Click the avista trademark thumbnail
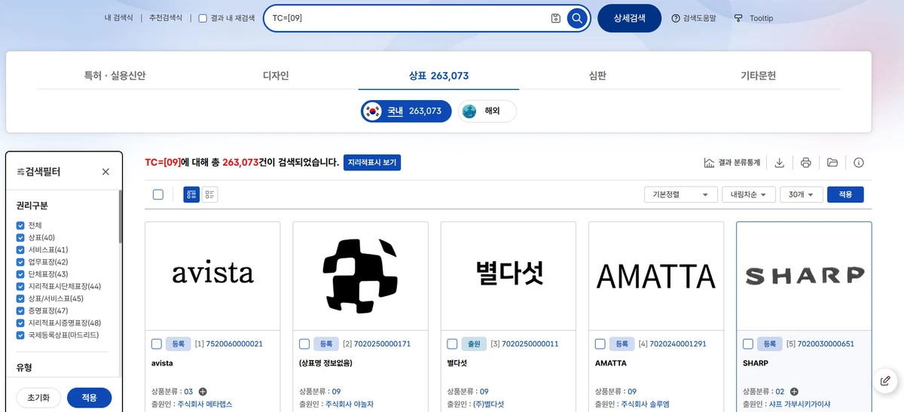Image resolution: width=904 pixels, height=412 pixels. (212, 276)
